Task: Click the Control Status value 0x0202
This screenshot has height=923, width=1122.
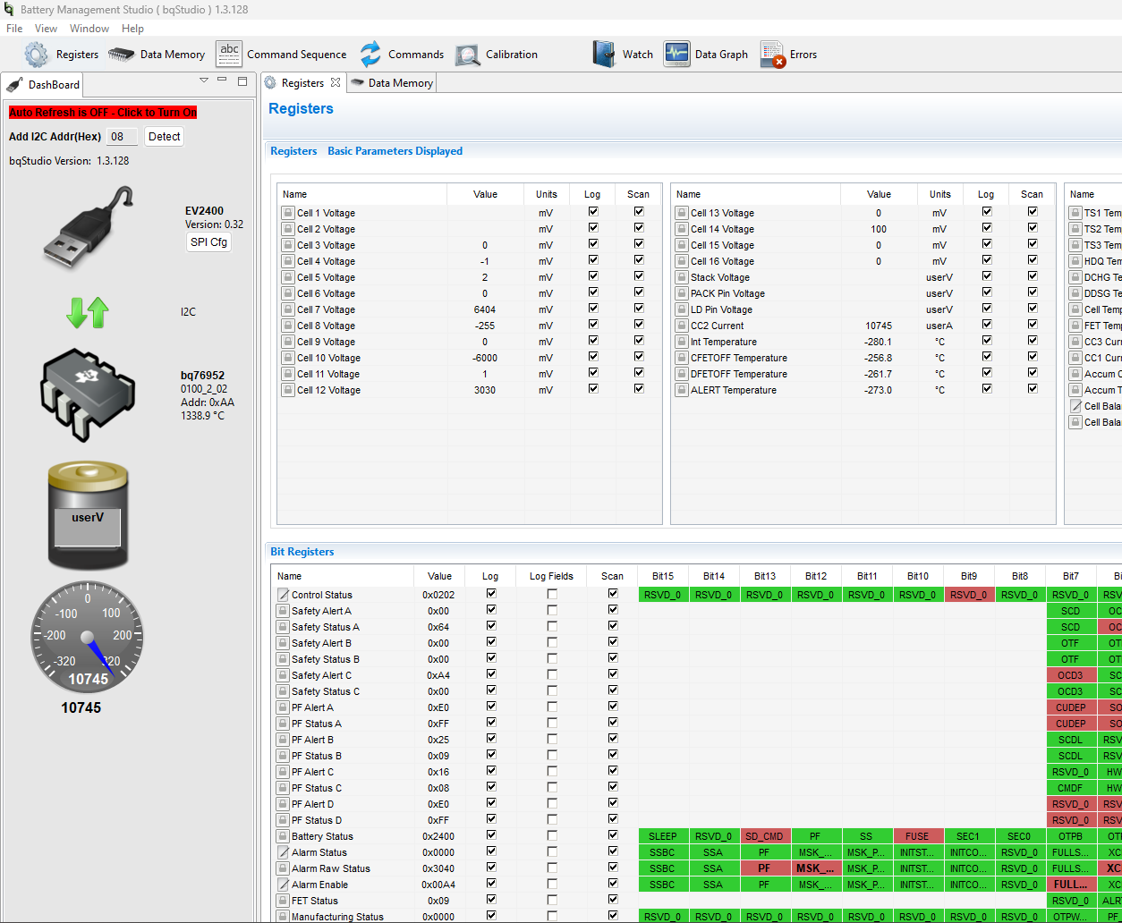Action: [x=439, y=595]
